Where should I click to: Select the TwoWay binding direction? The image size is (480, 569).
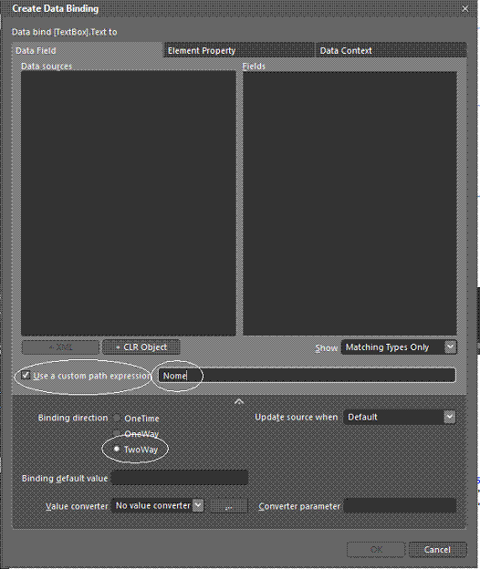[x=117, y=450]
